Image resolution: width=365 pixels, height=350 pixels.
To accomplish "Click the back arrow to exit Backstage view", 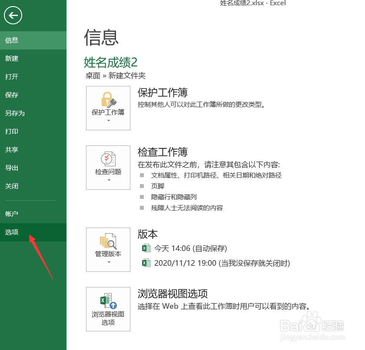I will [x=13, y=16].
